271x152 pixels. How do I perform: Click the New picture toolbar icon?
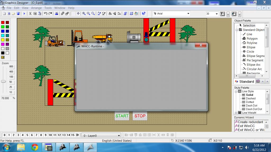(4, 14)
